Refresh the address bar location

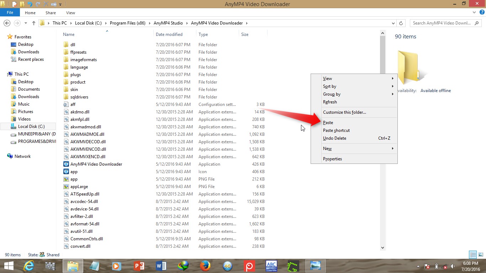point(401,23)
